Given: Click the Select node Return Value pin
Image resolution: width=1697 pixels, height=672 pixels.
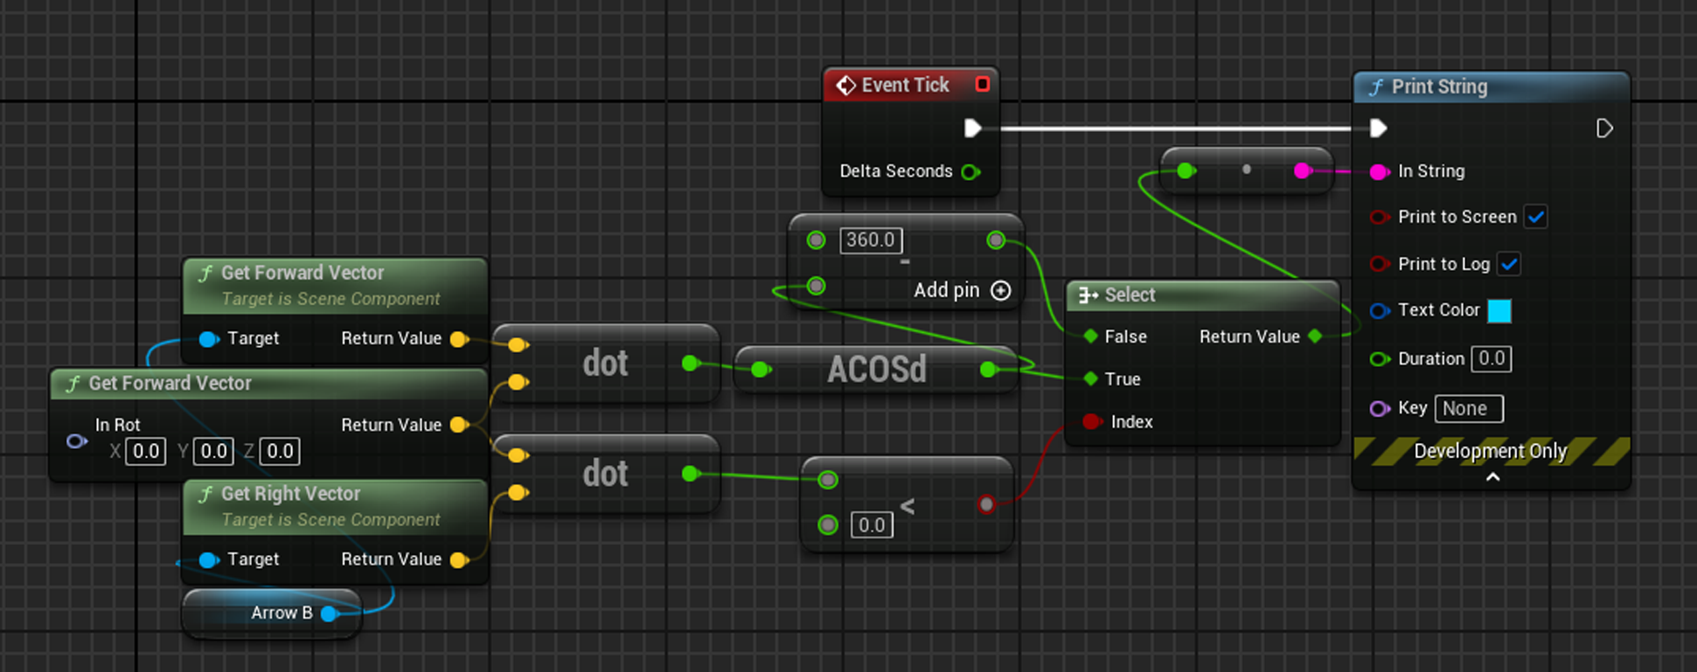Looking at the screenshot, I should point(1315,336).
